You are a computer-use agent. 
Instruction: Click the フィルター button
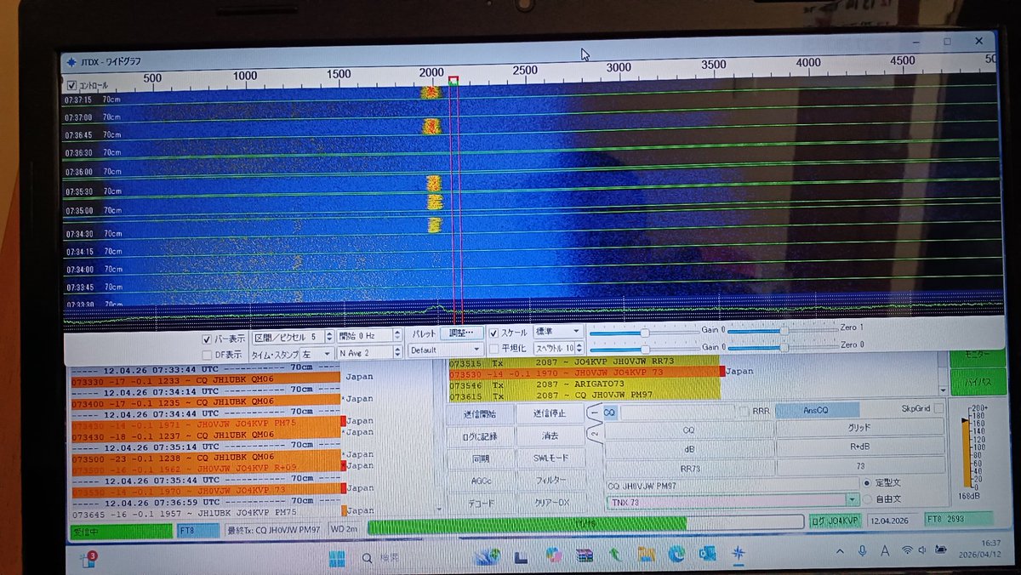[x=550, y=481]
